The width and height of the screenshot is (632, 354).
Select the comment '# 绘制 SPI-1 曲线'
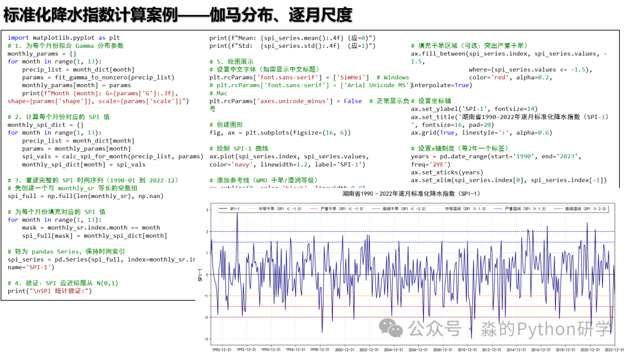pos(239,148)
